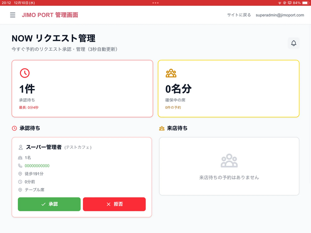Select the 1件 承認待ち summary card

[82, 89]
